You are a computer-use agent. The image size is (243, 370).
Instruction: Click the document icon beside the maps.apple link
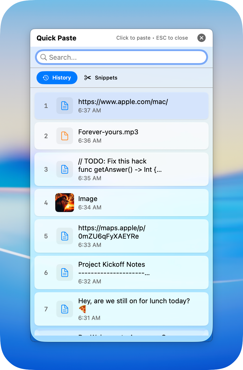(x=64, y=236)
